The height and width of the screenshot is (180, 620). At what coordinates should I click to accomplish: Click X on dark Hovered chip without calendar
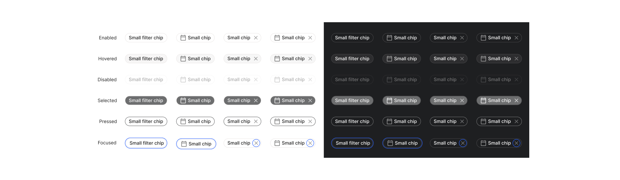point(462,59)
